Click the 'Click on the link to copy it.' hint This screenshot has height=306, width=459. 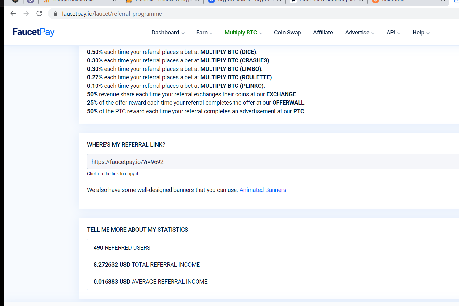(113, 174)
